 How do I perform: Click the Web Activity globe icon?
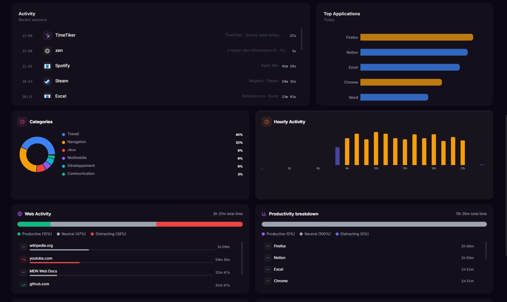tap(20, 214)
